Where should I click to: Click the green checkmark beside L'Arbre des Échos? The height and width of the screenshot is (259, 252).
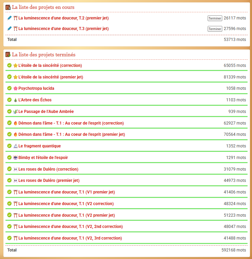pos(9,100)
